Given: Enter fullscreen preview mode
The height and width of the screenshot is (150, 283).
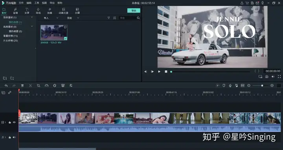Looking at the screenshot, I should [279, 77].
